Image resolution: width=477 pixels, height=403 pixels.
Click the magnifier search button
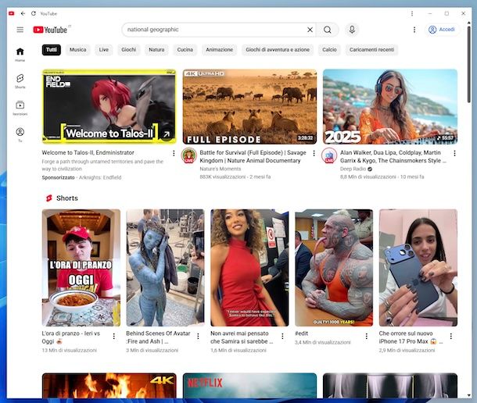coord(328,30)
